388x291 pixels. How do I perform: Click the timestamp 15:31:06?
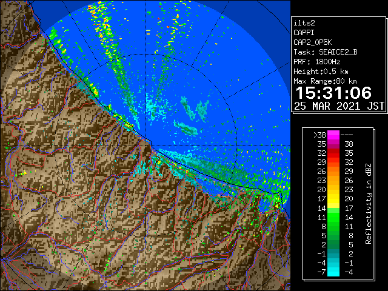pos(333,93)
